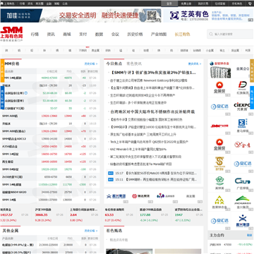This screenshot has width=254, height=254.
Task: Click blue tag icon beside 15:11 news item
Action: 110,179
